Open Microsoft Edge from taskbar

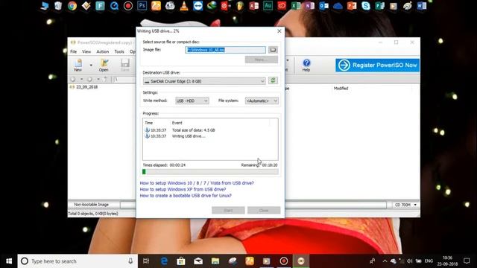[164, 261]
